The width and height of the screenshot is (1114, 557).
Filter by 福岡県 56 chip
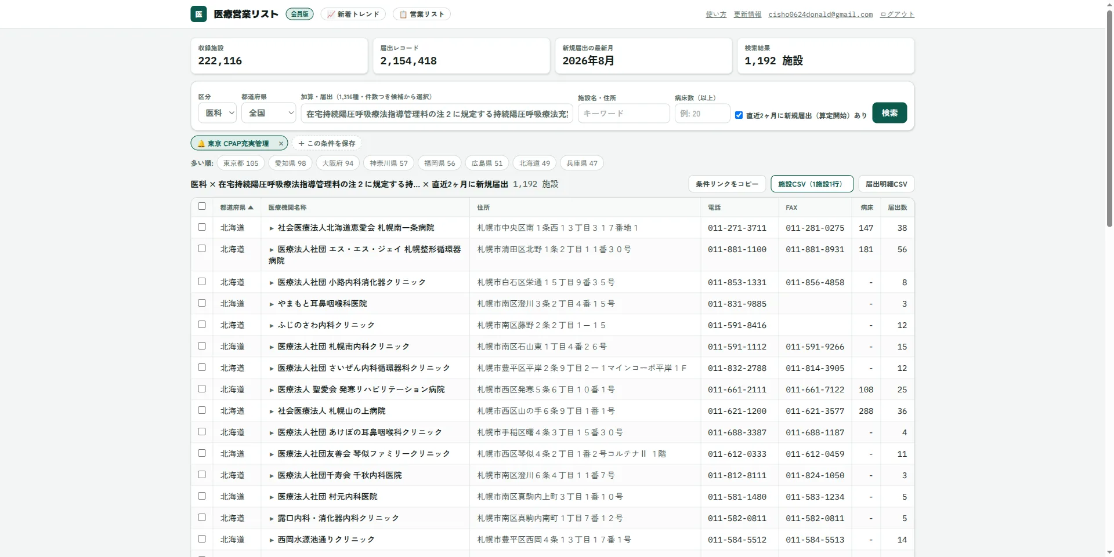click(x=440, y=163)
